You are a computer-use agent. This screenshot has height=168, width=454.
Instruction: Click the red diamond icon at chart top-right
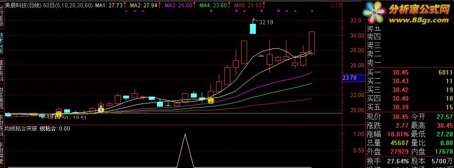click(332, 5)
